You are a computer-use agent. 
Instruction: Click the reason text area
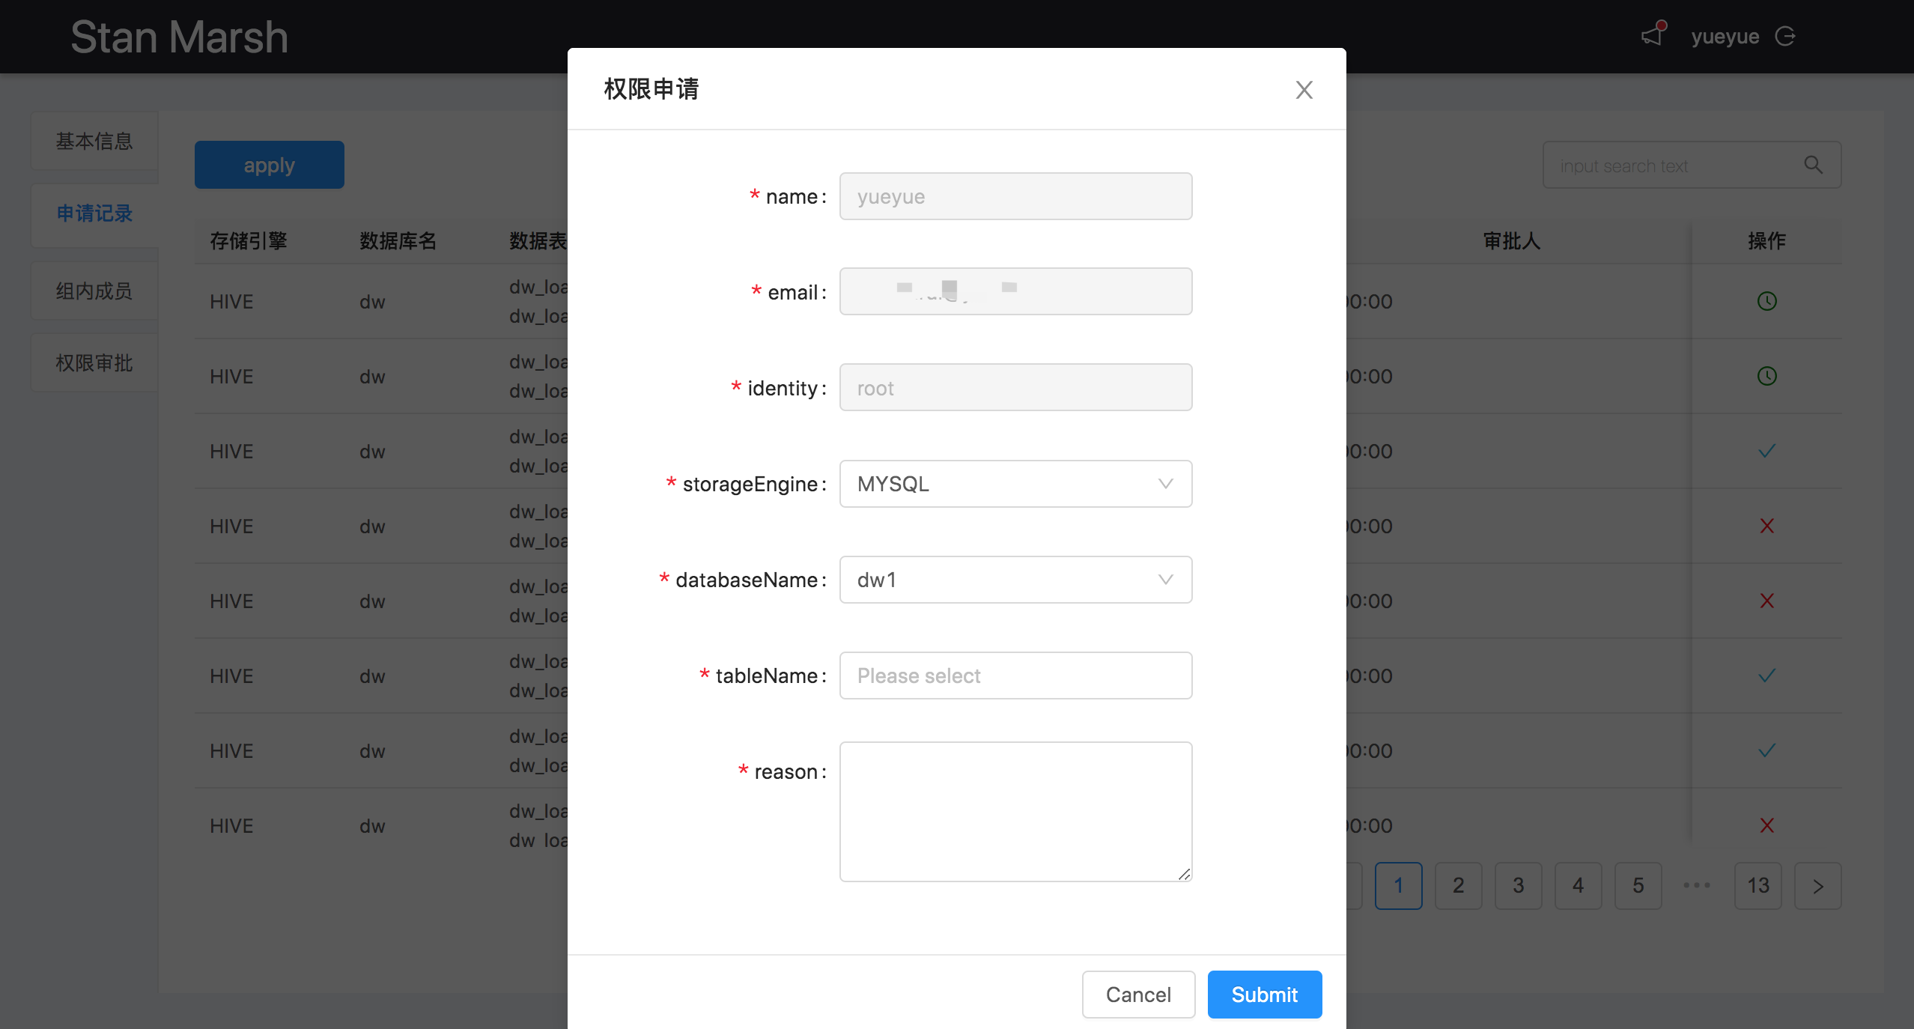(1015, 812)
